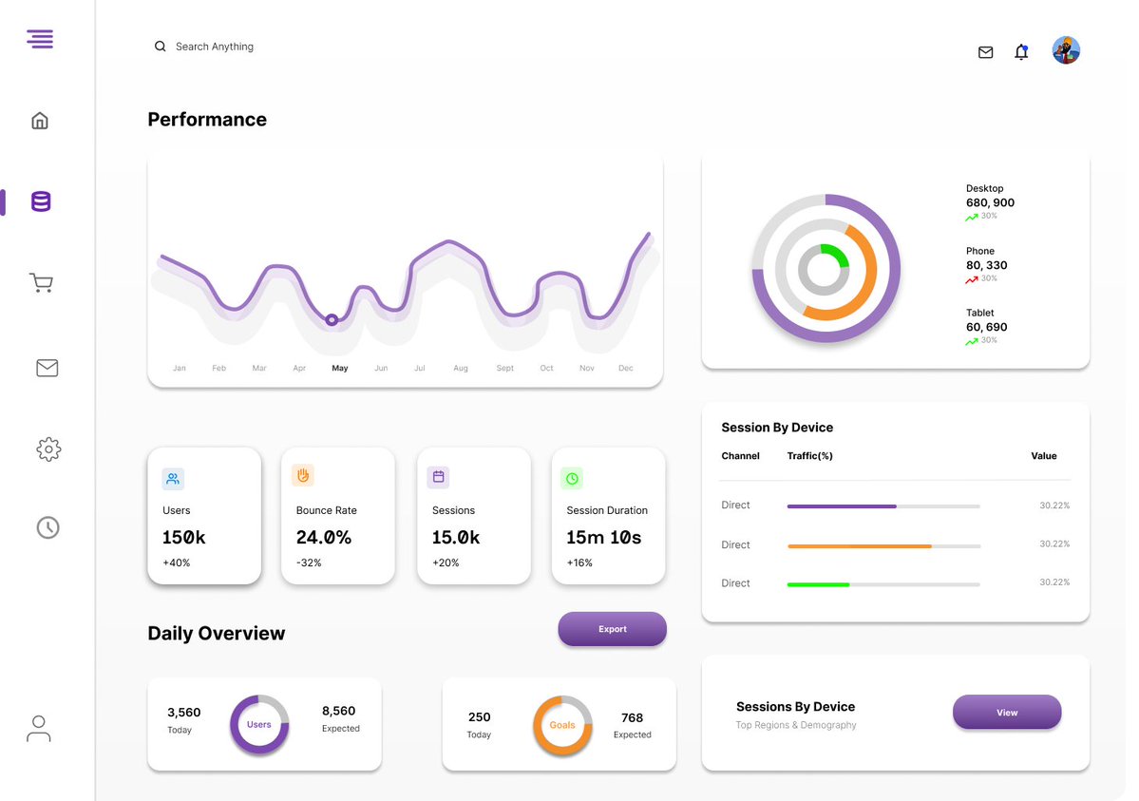Select Aug on the chart axis
Image resolution: width=1139 pixels, height=801 pixels.
(461, 368)
